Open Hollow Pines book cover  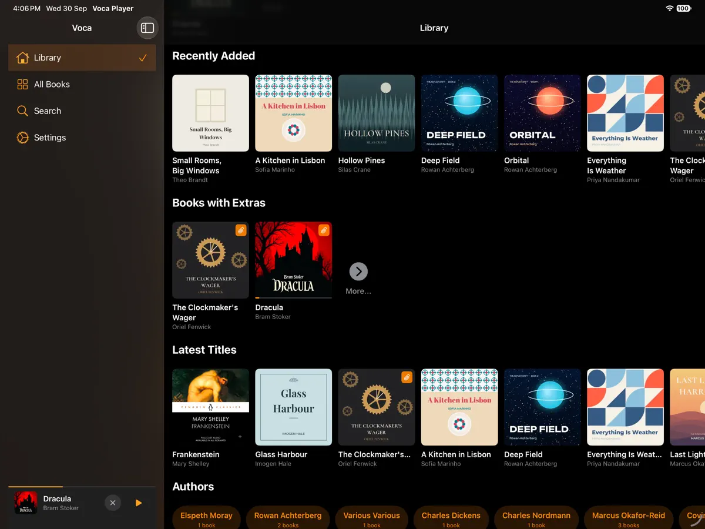377,113
